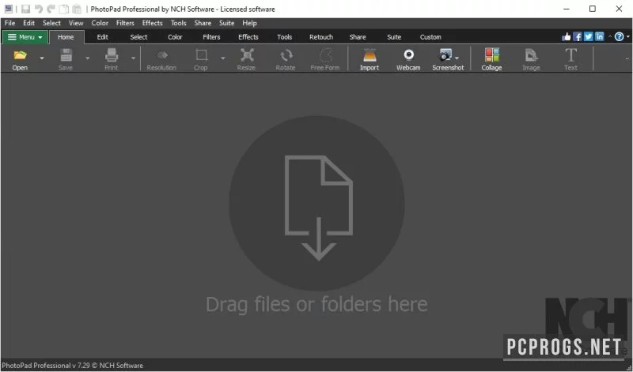Expand the Crop dropdown arrow
Screen dimensions: 633x372
223,58
